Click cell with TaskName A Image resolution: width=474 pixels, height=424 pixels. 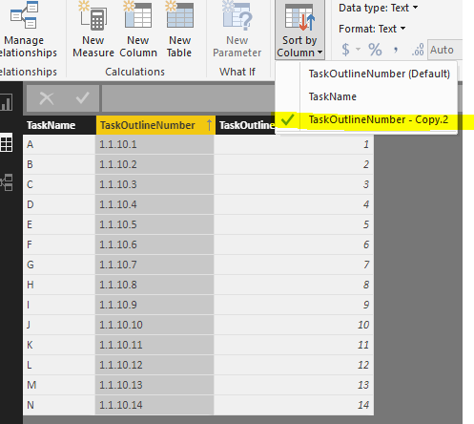coord(59,144)
